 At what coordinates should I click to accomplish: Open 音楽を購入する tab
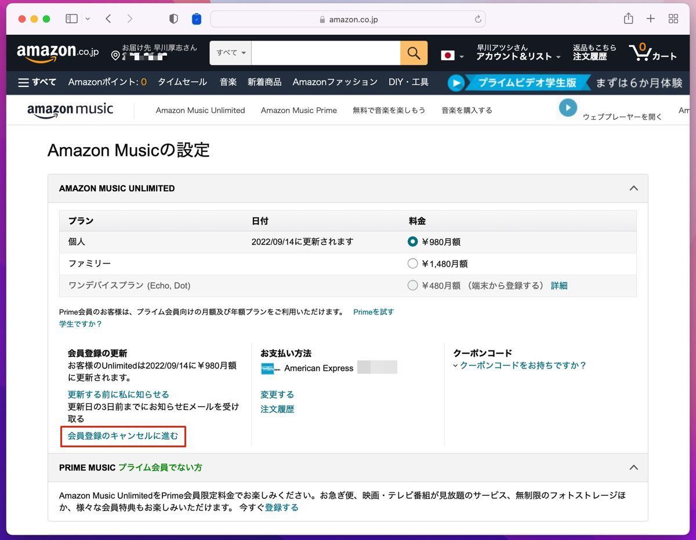click(x=466, y=110)
